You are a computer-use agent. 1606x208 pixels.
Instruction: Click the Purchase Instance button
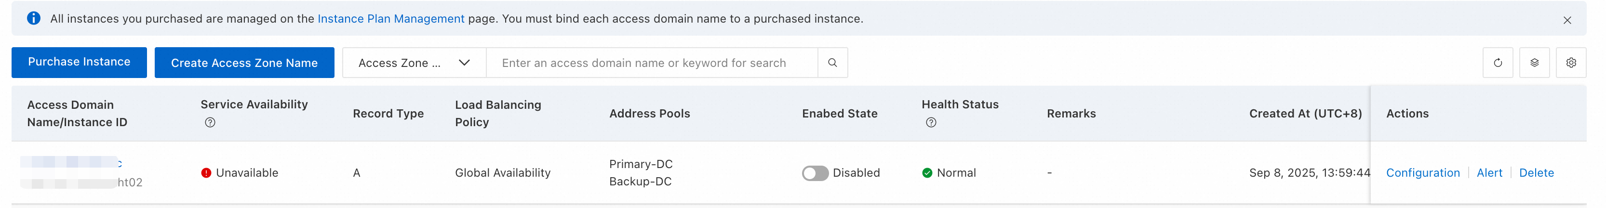coord(79,62)
